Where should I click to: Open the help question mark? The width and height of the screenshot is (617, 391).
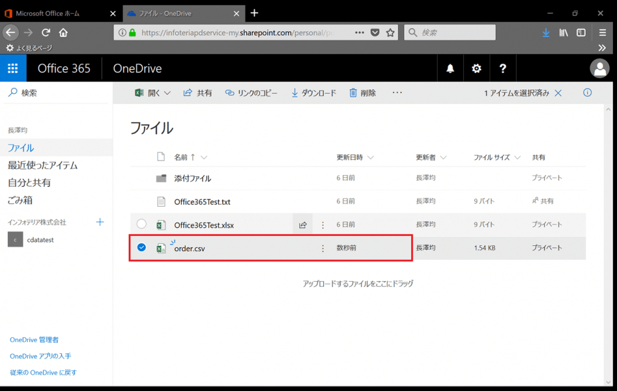502,69
